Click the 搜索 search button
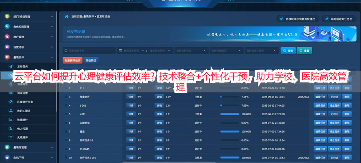Screen dimensions: 361x163 [x=288, y=51]
